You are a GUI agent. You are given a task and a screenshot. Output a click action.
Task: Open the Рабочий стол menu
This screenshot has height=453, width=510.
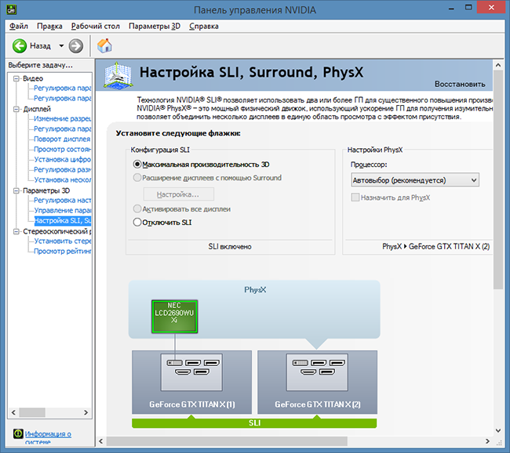95,26
